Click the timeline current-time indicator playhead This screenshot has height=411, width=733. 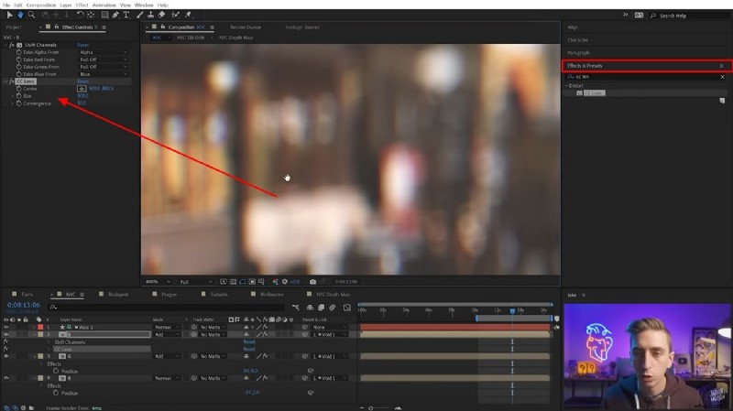tap(512, 310)
